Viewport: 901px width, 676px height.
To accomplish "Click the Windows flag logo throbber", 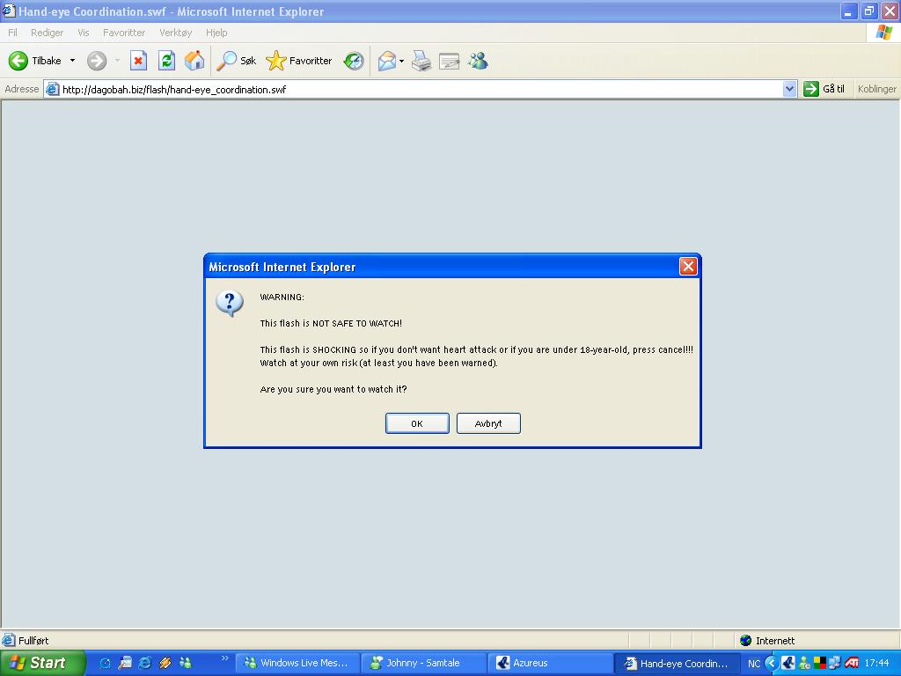I will (x=883, y=33).
